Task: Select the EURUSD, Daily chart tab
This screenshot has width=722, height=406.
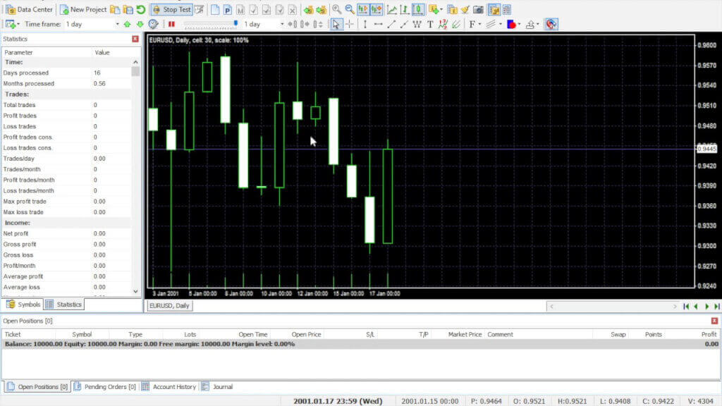Action: pos(169,306)
